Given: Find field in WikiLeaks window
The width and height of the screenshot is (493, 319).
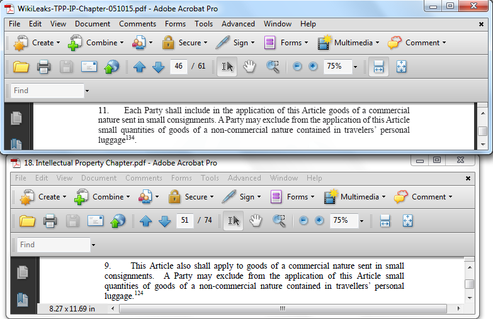Looking at the screenshot, I should click(47, 91).
